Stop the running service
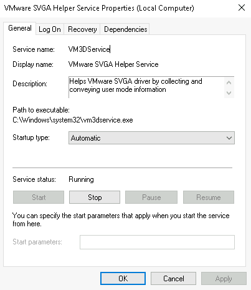The height and width of the screenshot is (290, 251). pos(95,197)
